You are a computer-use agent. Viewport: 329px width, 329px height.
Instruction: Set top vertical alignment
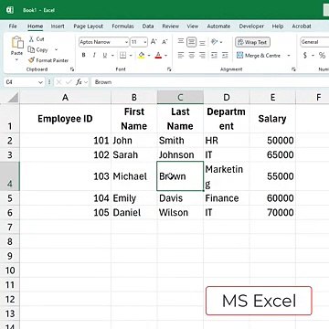click(x=181, y=42)
